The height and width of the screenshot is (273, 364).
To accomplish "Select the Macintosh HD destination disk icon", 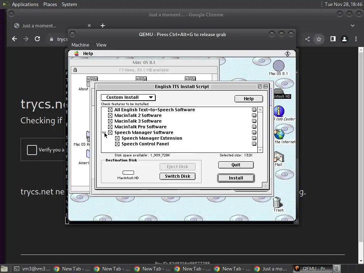I will click(128, 172).
